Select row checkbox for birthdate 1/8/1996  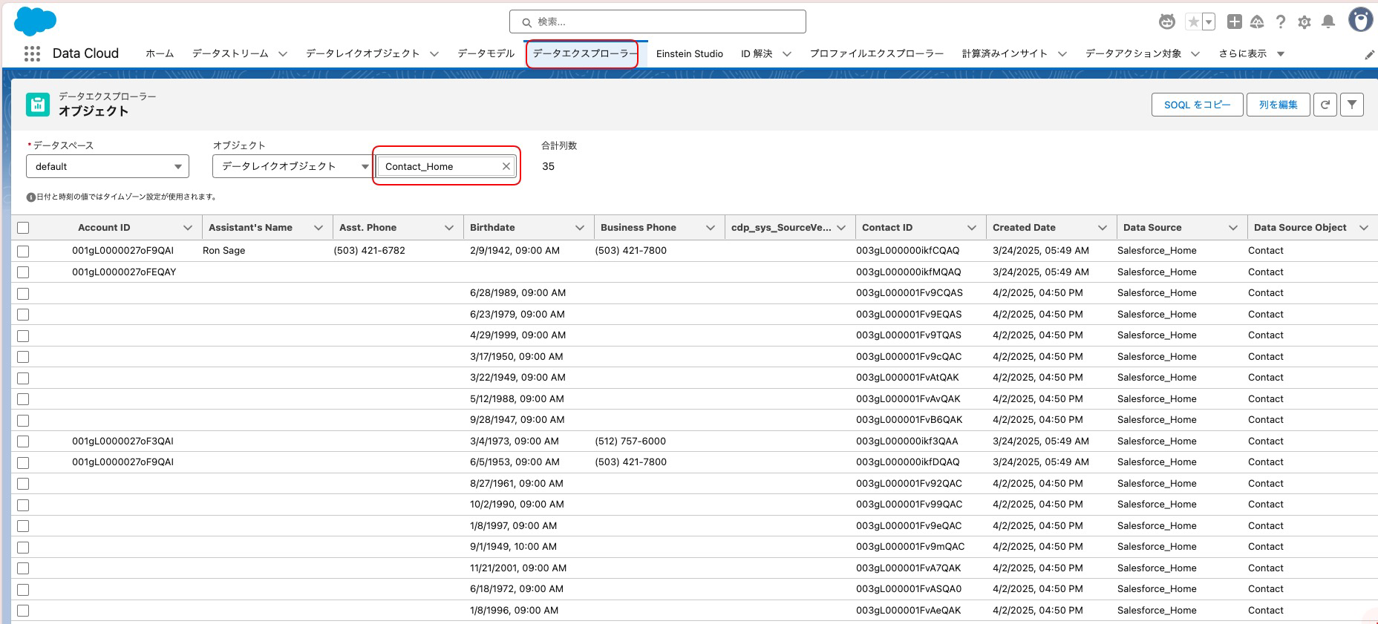click(23, 611)
